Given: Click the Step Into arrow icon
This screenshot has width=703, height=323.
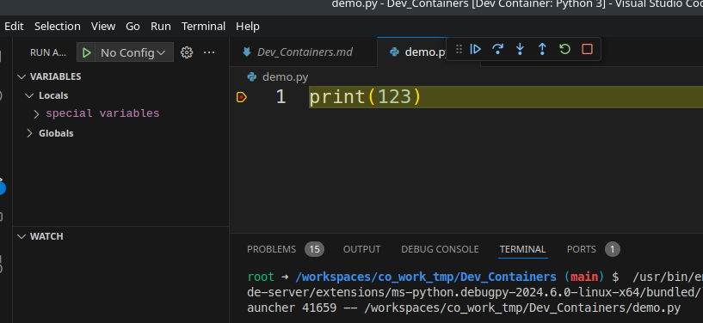Looking at the screenshot, I should coord(520,49).
